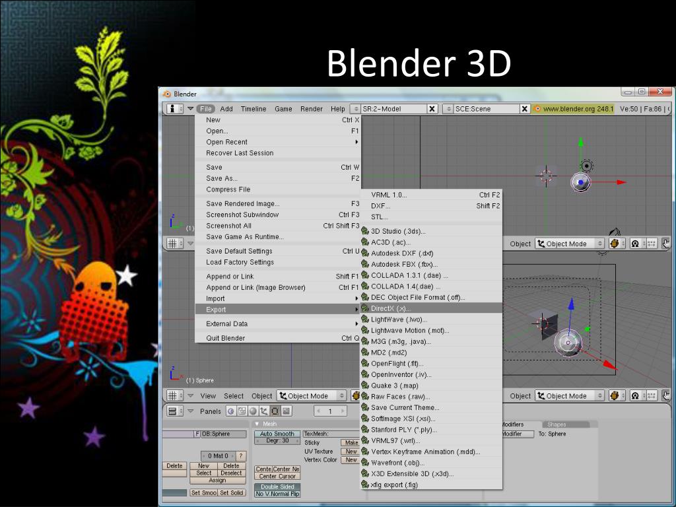
Task: Browse screens with arrows left of SR:2-Model
Action: pos(355,109)
